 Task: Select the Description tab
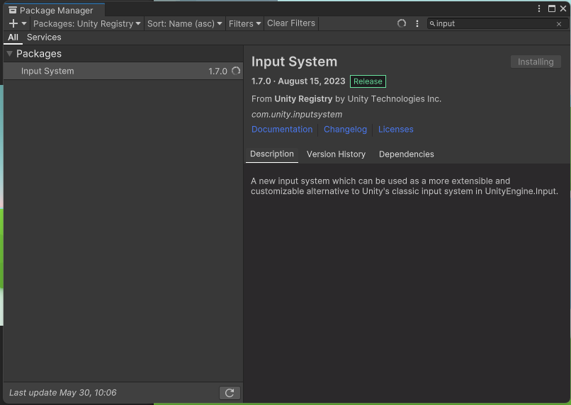(x=271, y=154)
